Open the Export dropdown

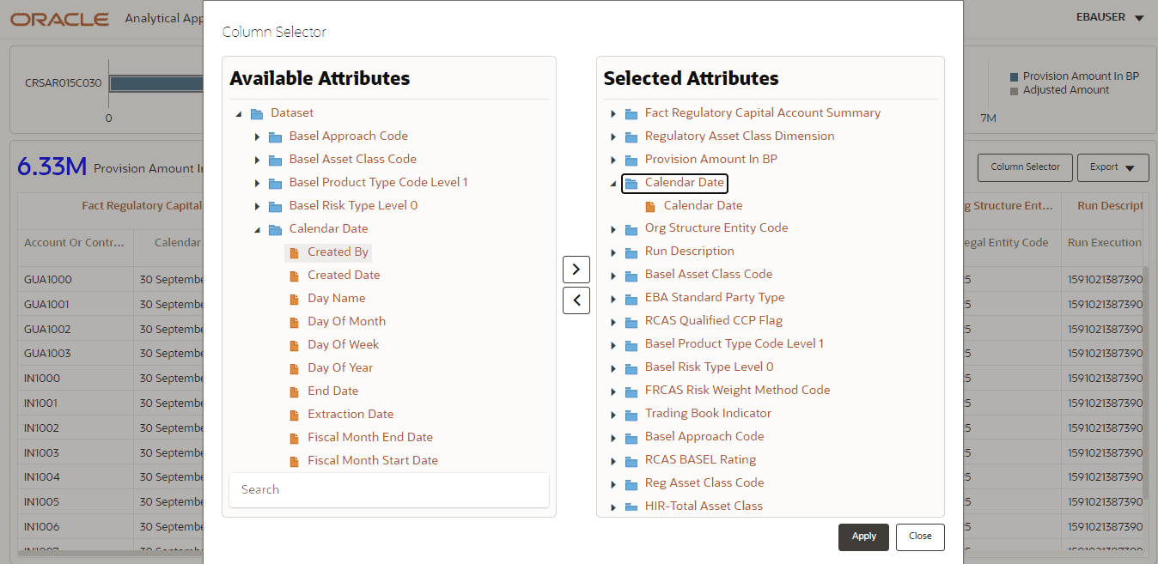pyautogui.click(x=1112, y=167)
